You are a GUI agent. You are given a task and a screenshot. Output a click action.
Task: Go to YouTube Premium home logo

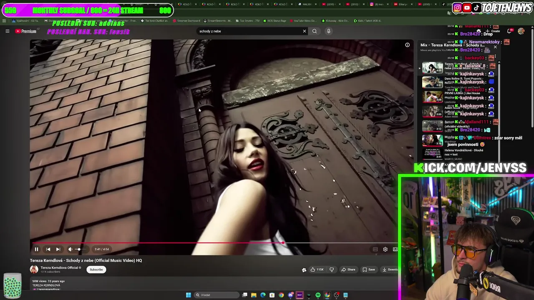click(26, 31)
